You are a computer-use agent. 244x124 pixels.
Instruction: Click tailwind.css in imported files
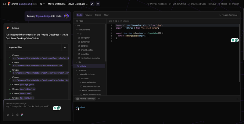tap(27, 98)
